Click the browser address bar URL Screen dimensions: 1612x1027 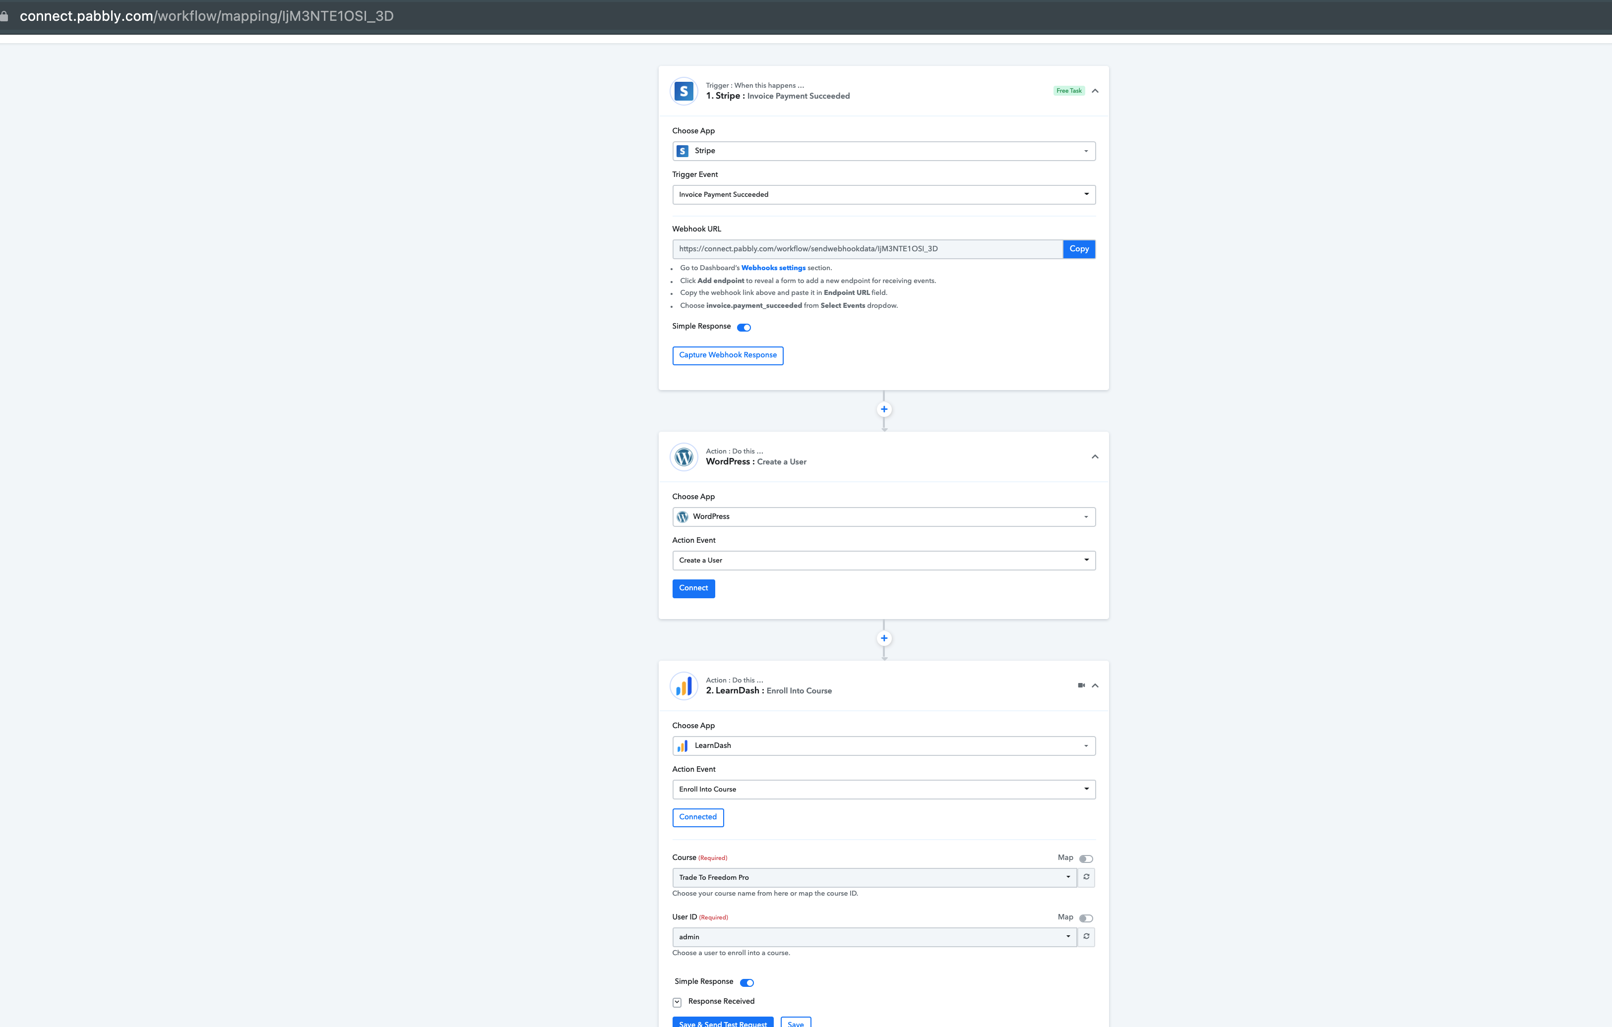(x=207, y=16)
